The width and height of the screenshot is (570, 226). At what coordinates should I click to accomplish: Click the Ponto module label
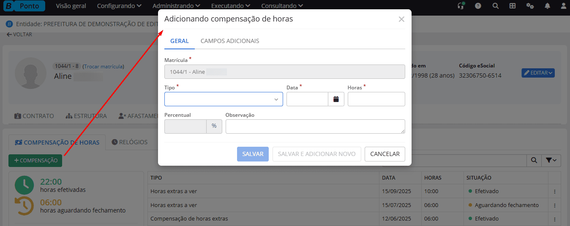click(x=30, y=6)
